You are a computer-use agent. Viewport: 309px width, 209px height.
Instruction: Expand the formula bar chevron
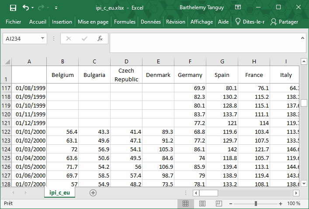[x=303, y=38]
